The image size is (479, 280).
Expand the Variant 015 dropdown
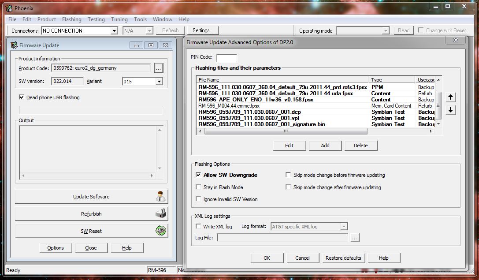click(159, 81)
